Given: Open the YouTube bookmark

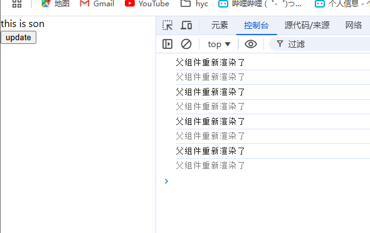Looking at the screenshot, I should point(147,4).
